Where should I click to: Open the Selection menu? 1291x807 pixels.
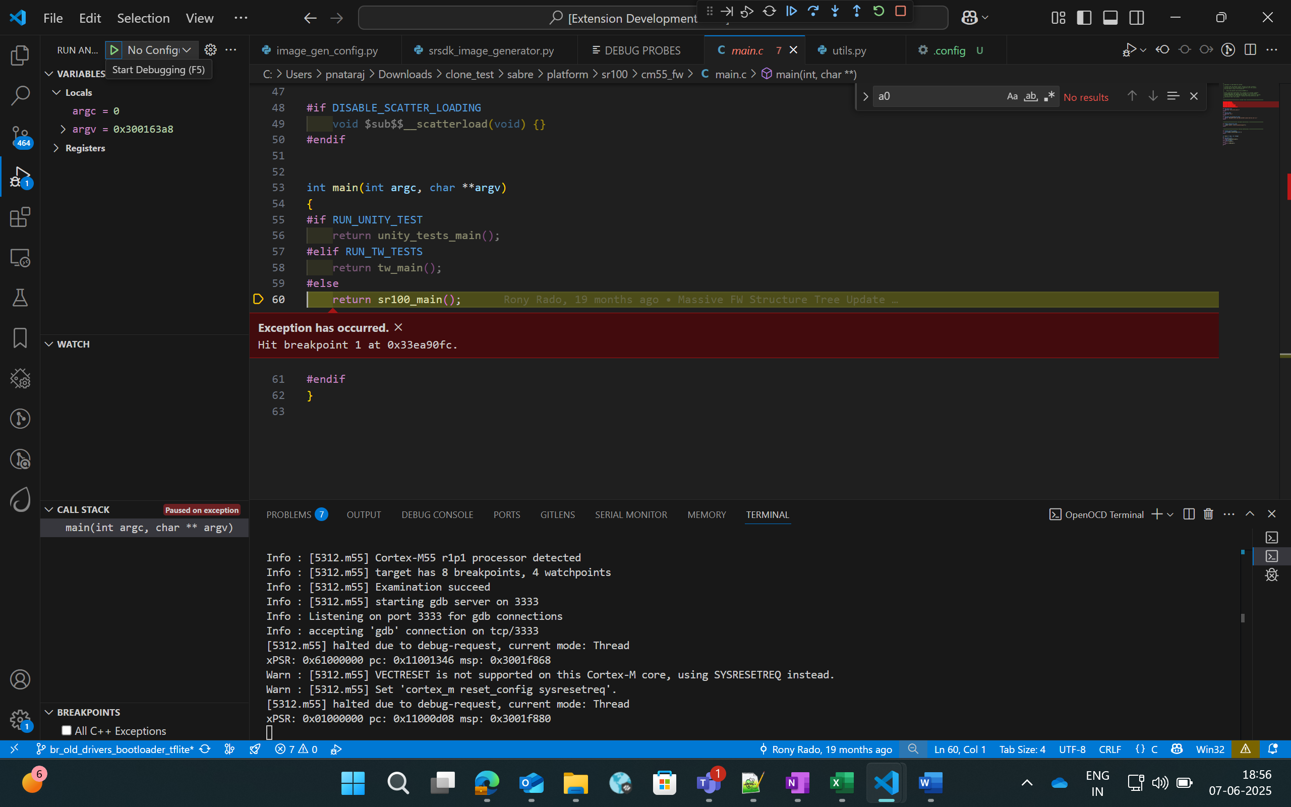pos(143,18)
